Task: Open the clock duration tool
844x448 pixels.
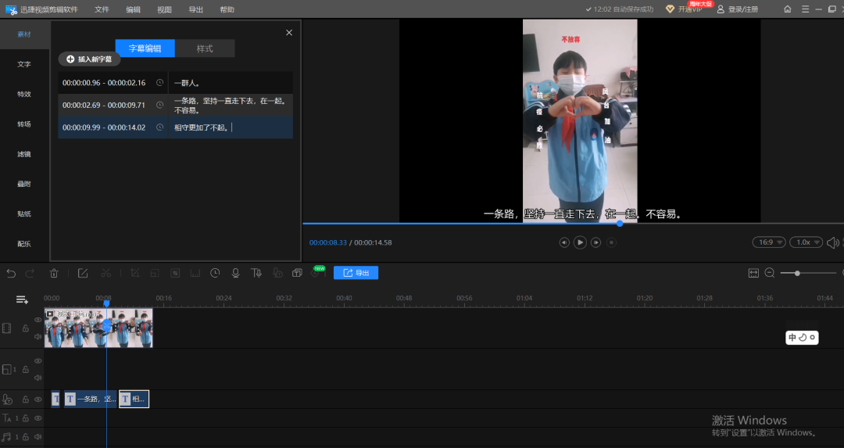Action: point(215,273)
